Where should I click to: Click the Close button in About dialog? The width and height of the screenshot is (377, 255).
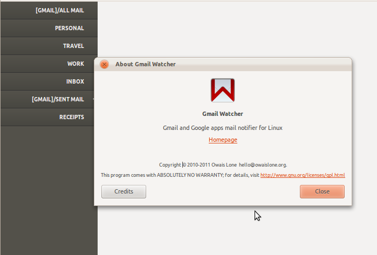pyautogui.click(x=322, y=191)
